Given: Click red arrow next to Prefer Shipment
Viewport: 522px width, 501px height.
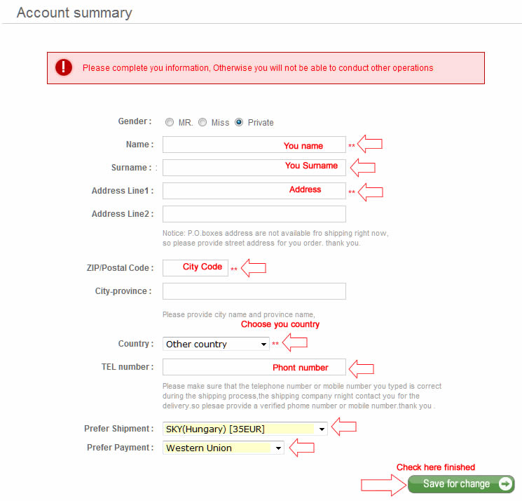Looking at the screenshot, I should 344,427.
